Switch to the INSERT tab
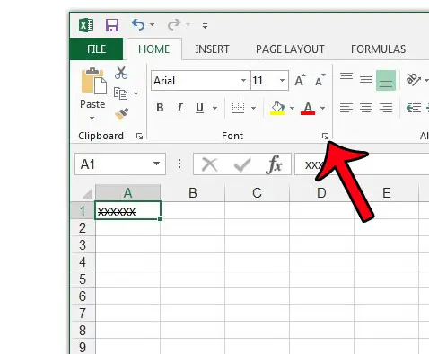 (x=212, y=49)
